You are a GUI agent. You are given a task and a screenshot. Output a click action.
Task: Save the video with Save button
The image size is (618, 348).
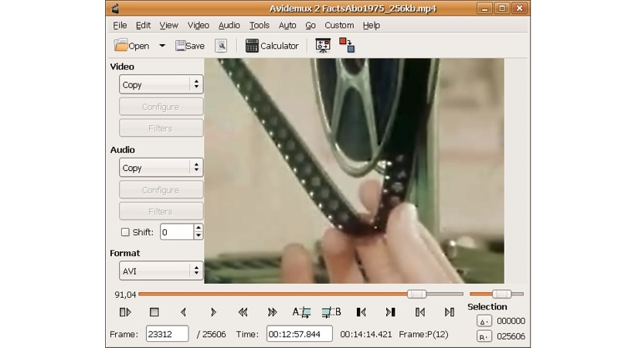(x=190, y=46)
